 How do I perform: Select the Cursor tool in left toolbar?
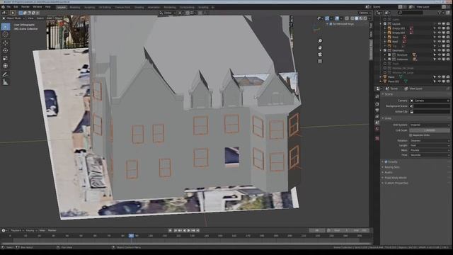point(6,35)
